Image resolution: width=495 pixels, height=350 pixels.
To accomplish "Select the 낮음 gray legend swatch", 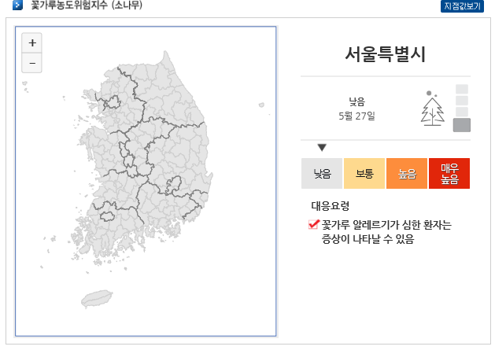I will pyautogui.click(x=322, y=173).
